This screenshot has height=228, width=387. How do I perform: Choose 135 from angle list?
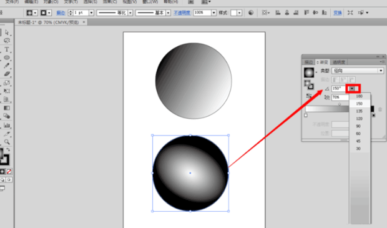click(360, 111)
